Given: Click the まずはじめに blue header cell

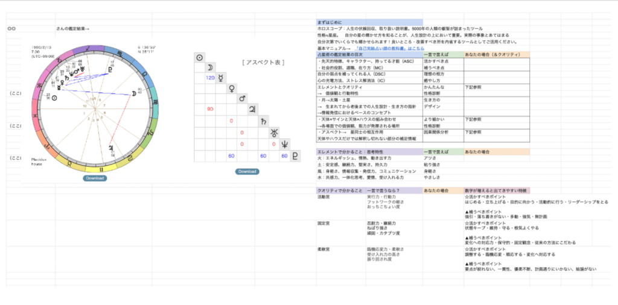Looking at the screenshot, I should pos(369,22).
